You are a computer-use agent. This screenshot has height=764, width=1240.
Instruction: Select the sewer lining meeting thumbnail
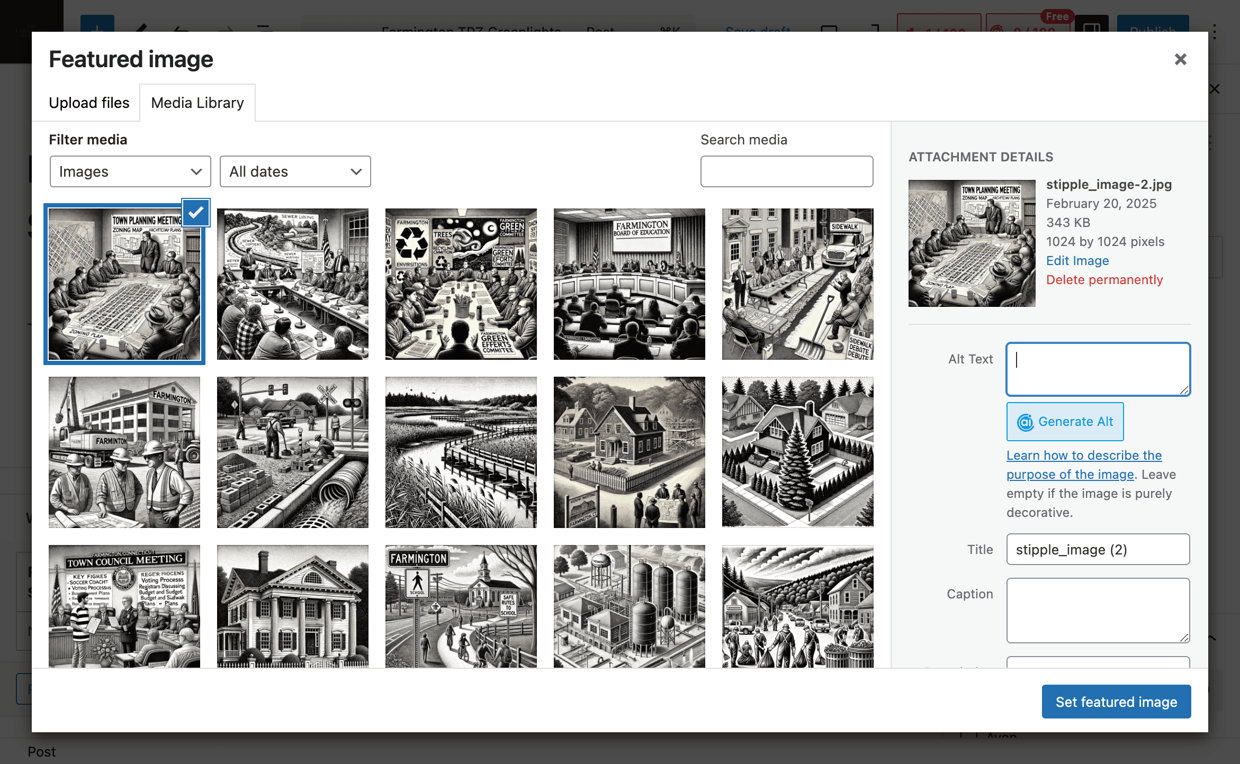coord(293,284)
